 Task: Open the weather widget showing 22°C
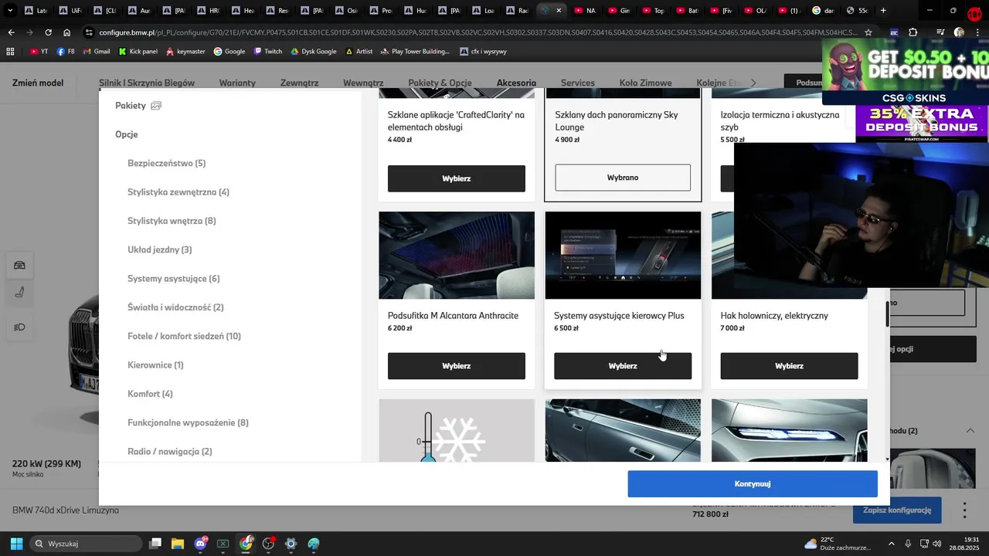[x=838, y=544]
